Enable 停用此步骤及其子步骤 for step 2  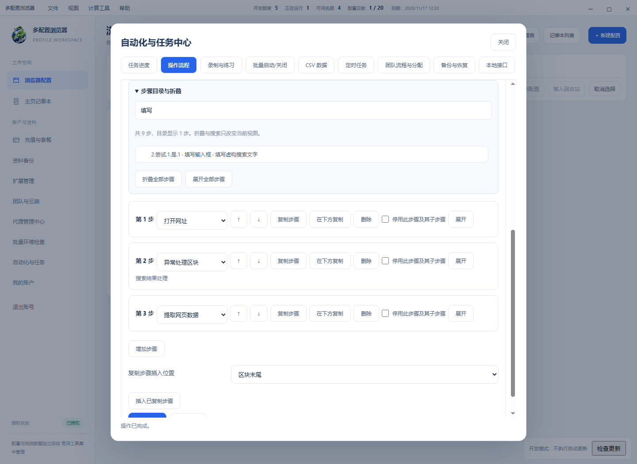tap(385, 261)
